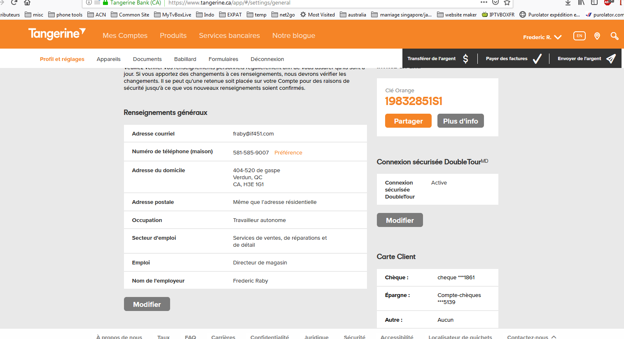624x339 pixels.
Task: Open the net2go bookmarks folder
Action: 283,14
